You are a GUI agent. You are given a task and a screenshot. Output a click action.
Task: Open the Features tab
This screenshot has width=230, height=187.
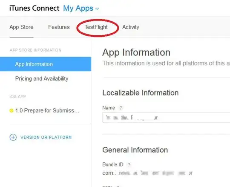59,27
